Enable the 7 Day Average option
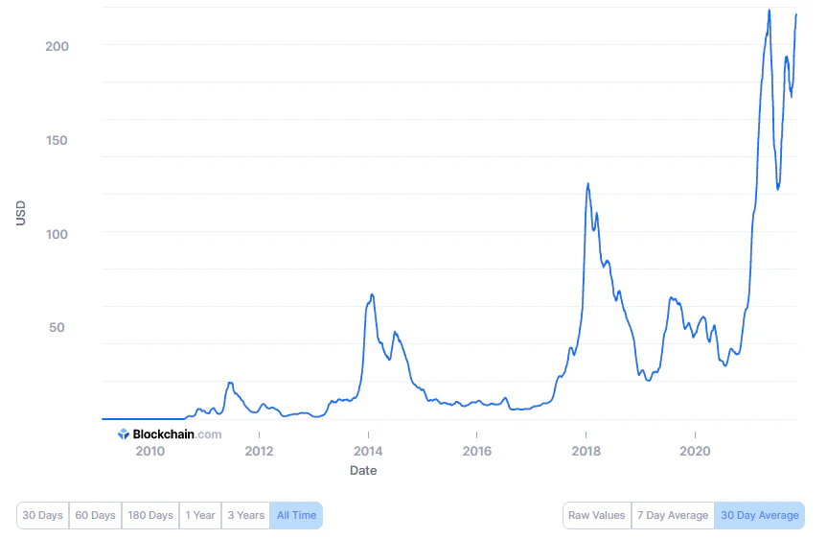Viewport: 827px width, 539px height. coord(671,515)
